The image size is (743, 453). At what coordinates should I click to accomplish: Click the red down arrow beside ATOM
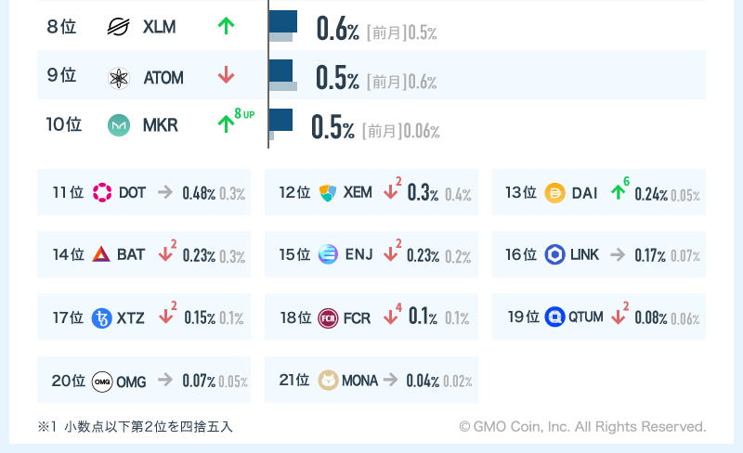(x=226, y=76)
